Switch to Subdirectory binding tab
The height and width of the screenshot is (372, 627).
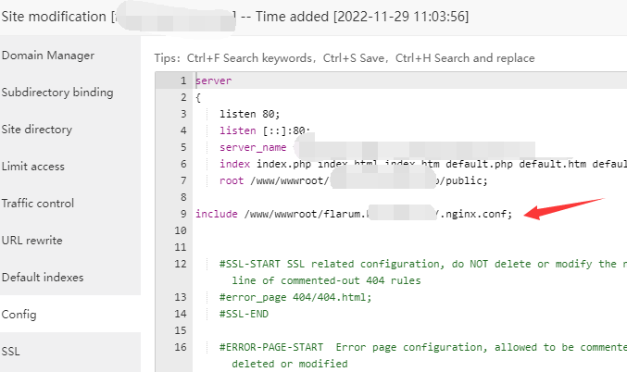pyautogui.click(x=57, y=93)
